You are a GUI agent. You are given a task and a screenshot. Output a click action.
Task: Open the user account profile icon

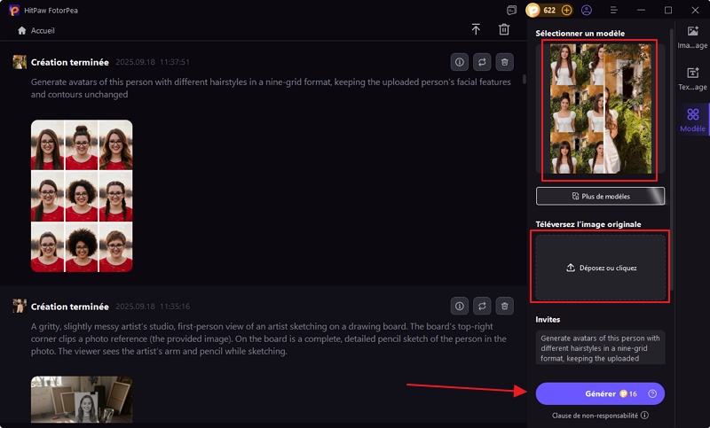click(587, 11)
